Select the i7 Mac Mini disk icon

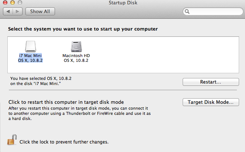[31, 46]
